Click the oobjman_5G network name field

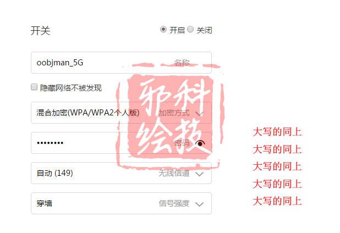[121, 63]
